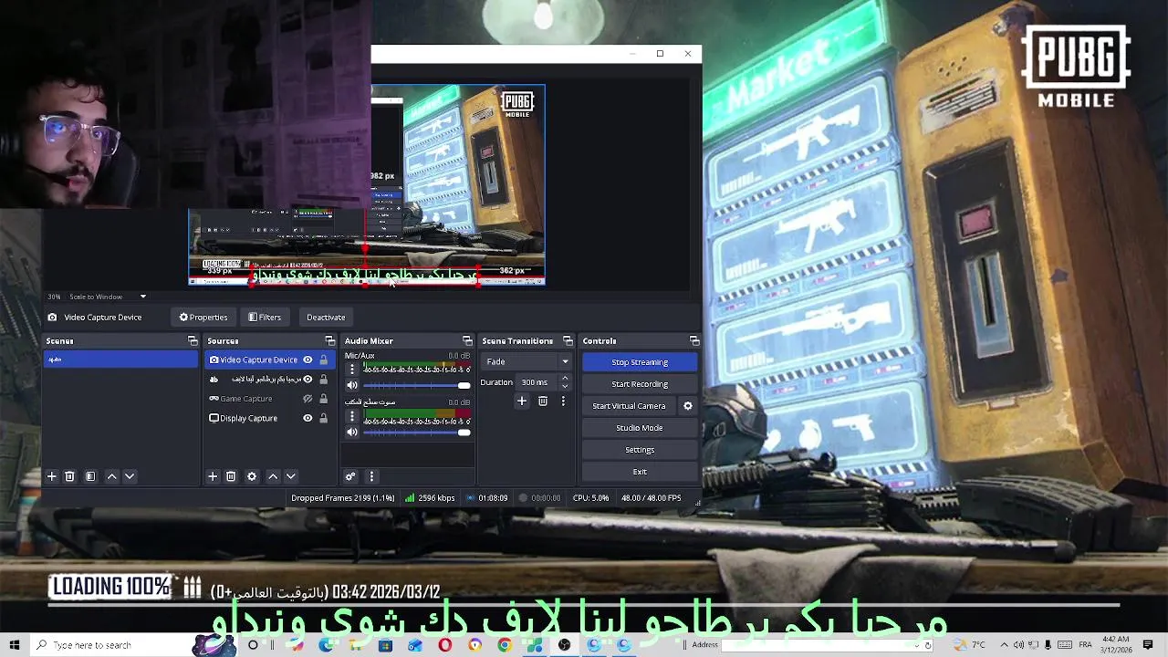Add a new source with plus icon
Screen dimensions: 1168x657
213,476
